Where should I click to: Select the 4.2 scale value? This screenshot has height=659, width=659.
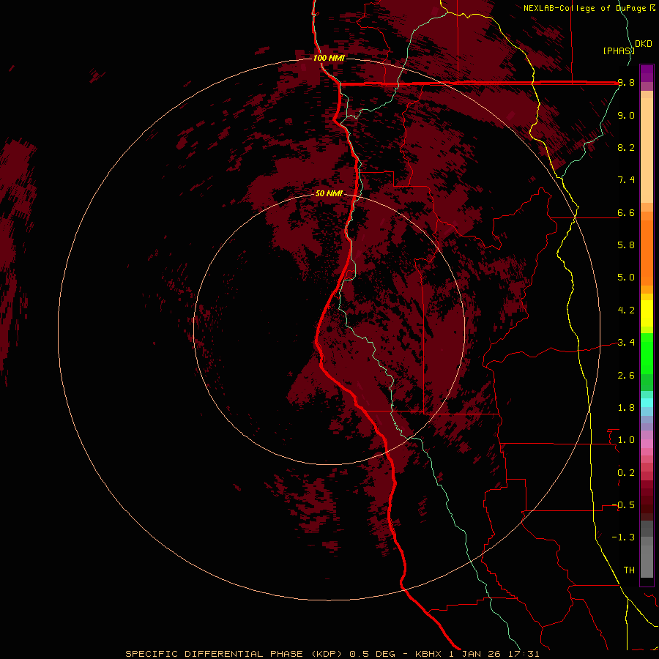pyautogui.click(x=626, y=310)
